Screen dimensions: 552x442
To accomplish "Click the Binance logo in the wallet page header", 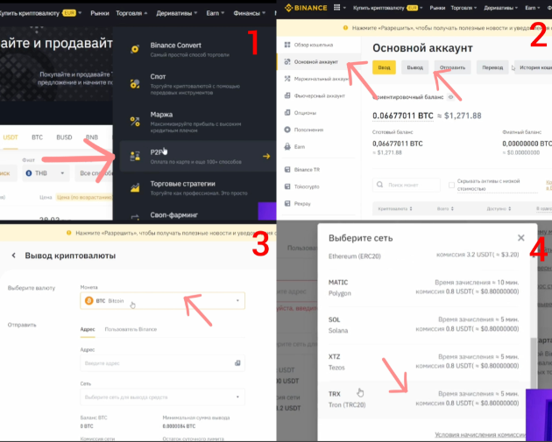I will coord(306,8).
